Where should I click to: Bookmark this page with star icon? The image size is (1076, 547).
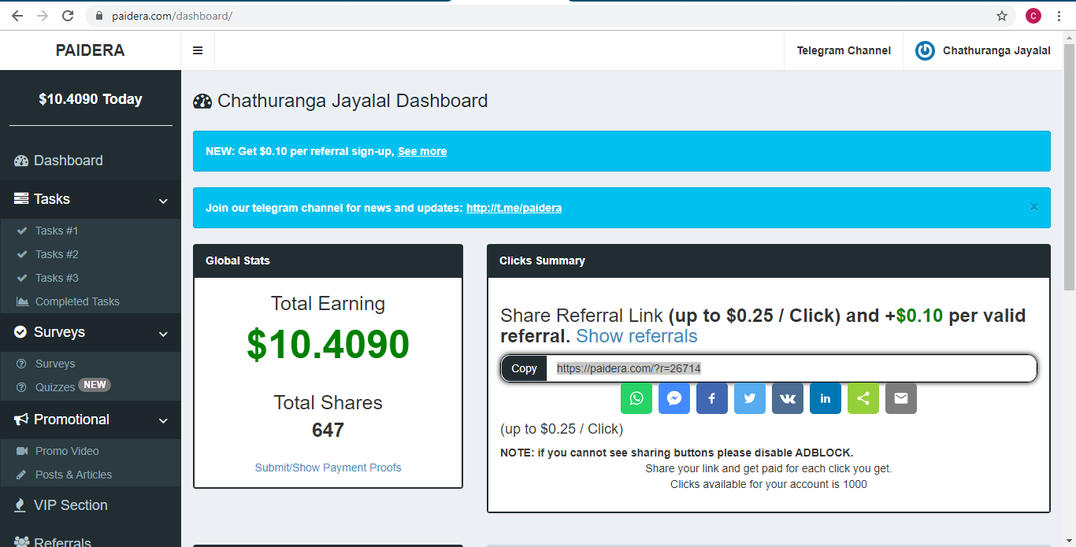[x=1002, y=16]
